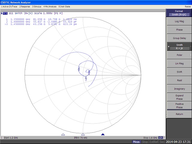
Task: Open the Stimulus menu
Action: 37,7
